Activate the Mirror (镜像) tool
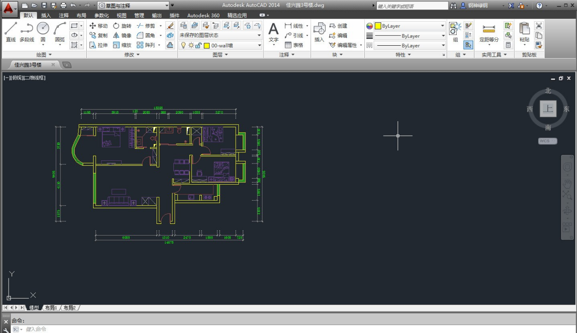 tap(122, 35)
